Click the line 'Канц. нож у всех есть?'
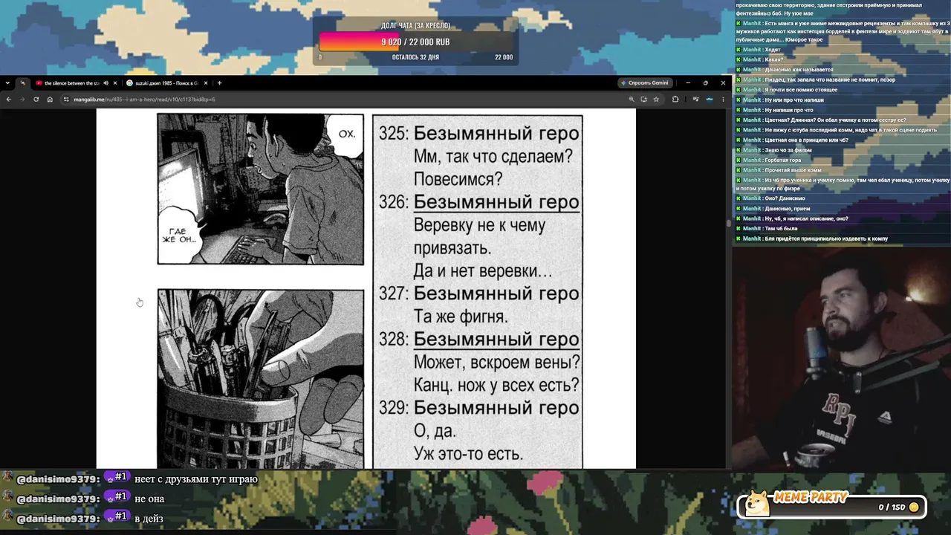 pos(496,386)
